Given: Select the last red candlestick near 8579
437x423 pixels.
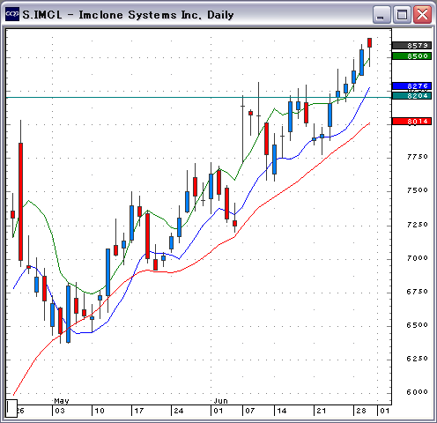Looking at the screenshot, I should (x=369, y=42).
